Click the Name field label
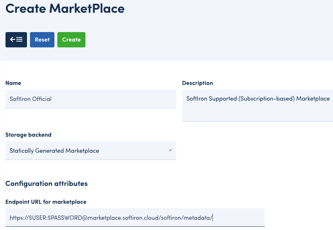 (x=13, y=83)
